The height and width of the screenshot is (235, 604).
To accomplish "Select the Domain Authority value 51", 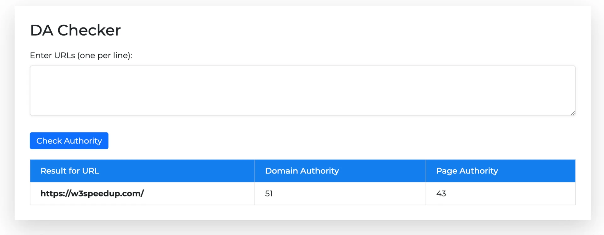I will (268, 194).
